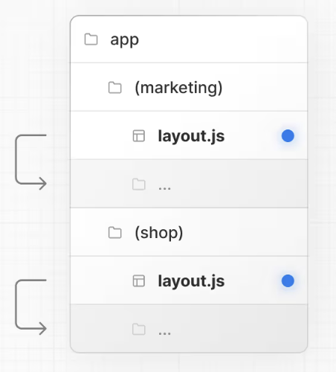The height and width of the screenshot is (372, 336).
Task: Click the (marketing) folder icon
Action: [115, 88]
